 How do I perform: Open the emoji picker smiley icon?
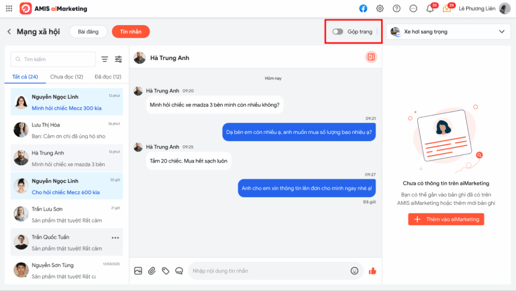pyautogui.click(x=354, y=271)
